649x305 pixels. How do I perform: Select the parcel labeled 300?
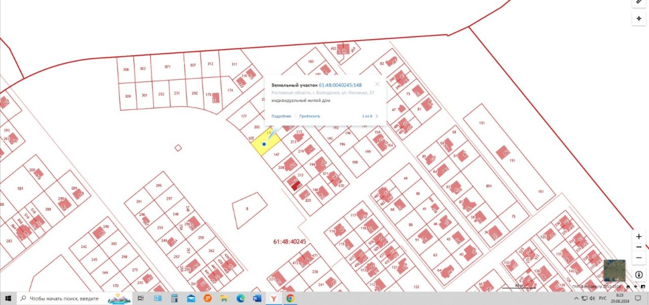point(114,244)
